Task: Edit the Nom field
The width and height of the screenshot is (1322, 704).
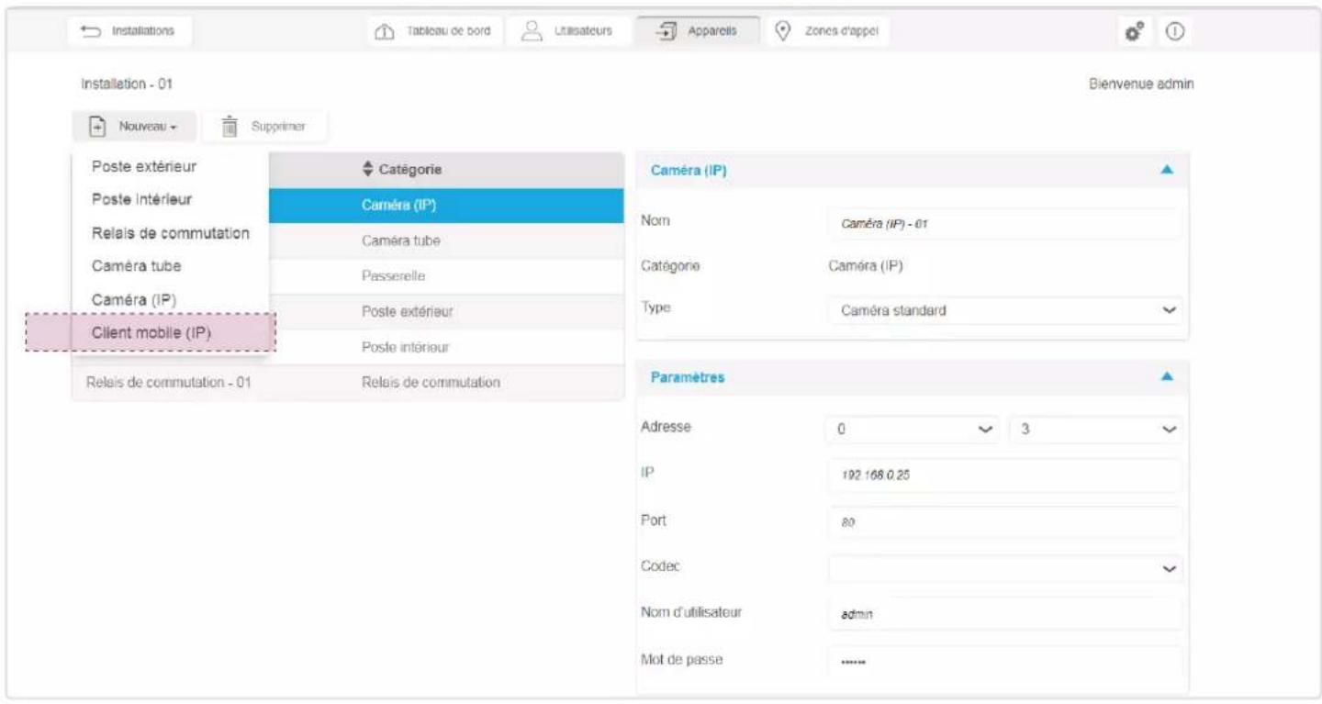Action: (x=1004, y=223)
